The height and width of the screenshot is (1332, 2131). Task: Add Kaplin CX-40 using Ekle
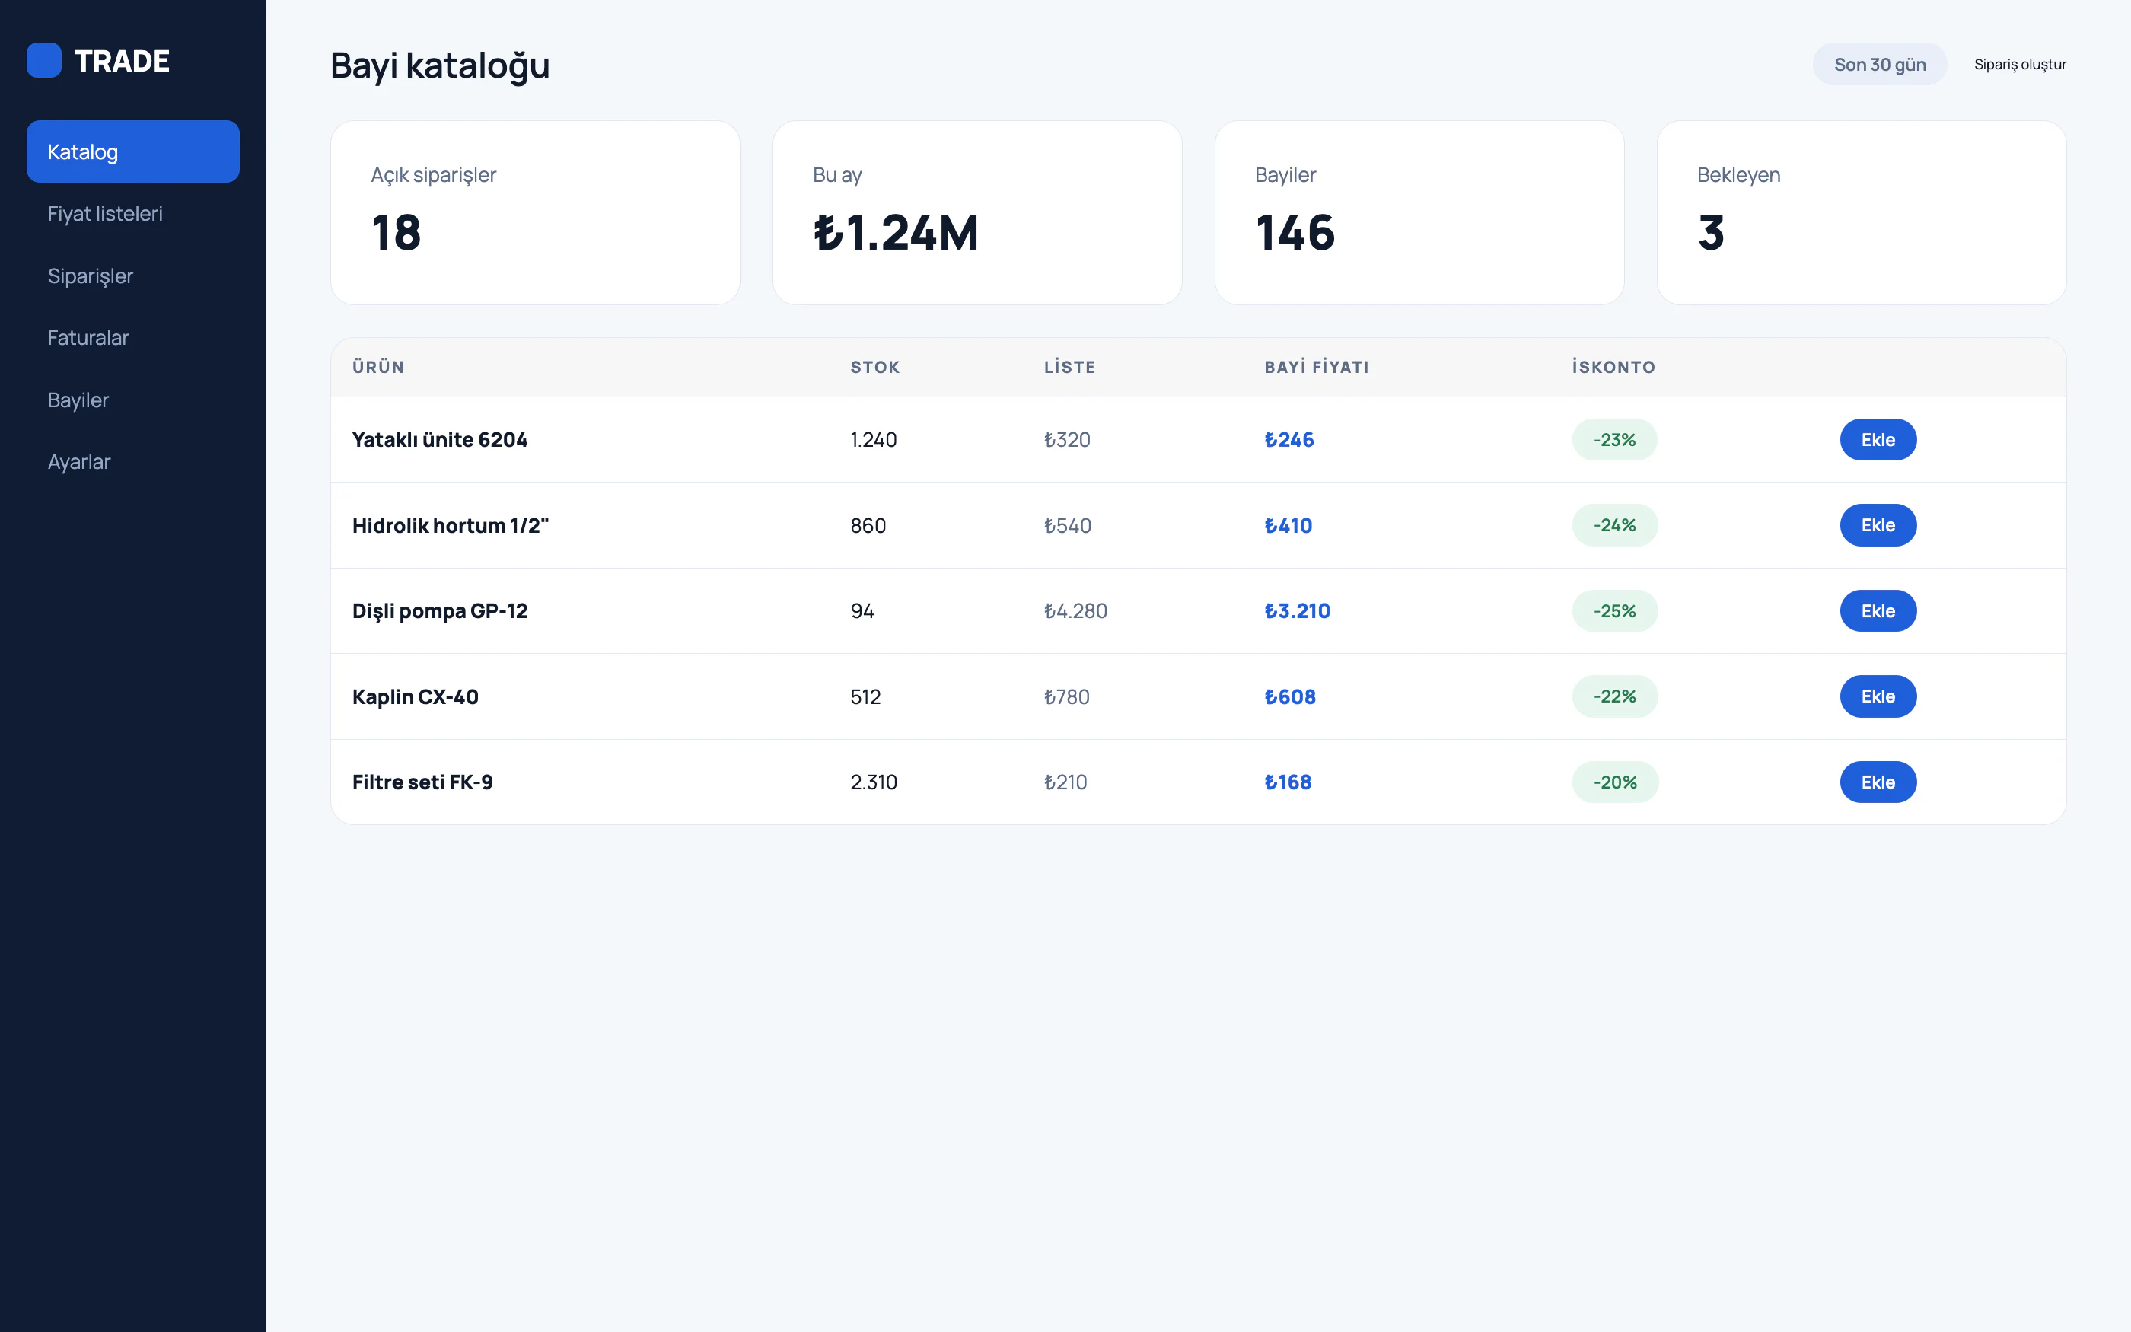pyautogui.click(x=1878, y=696)
